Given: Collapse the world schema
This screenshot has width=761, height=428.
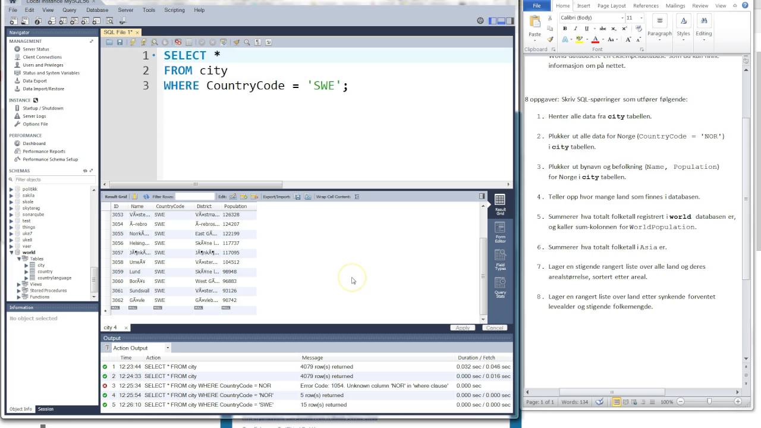Looking at the screenshot, I should coord(11,253).
